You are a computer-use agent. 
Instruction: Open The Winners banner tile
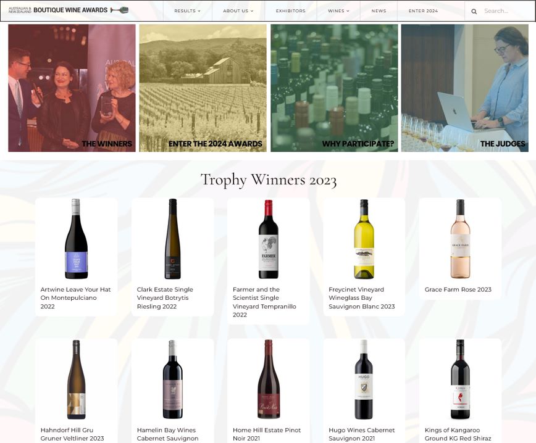72,88
